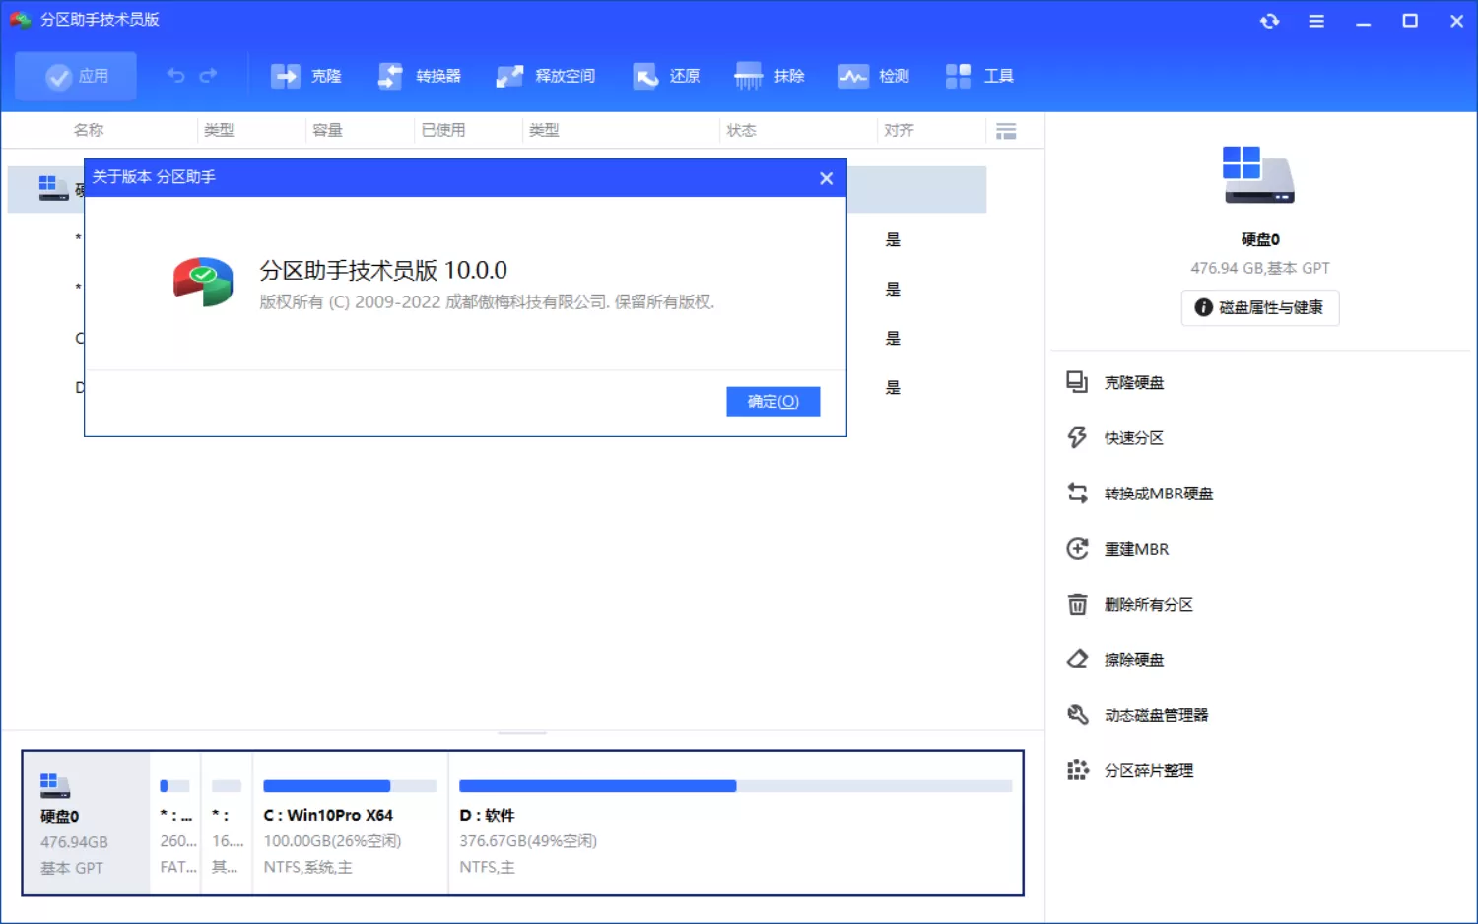1478x924 pixels.
Task: Confirm the about dialog with 确定(O)
Action: pos(773,401)
